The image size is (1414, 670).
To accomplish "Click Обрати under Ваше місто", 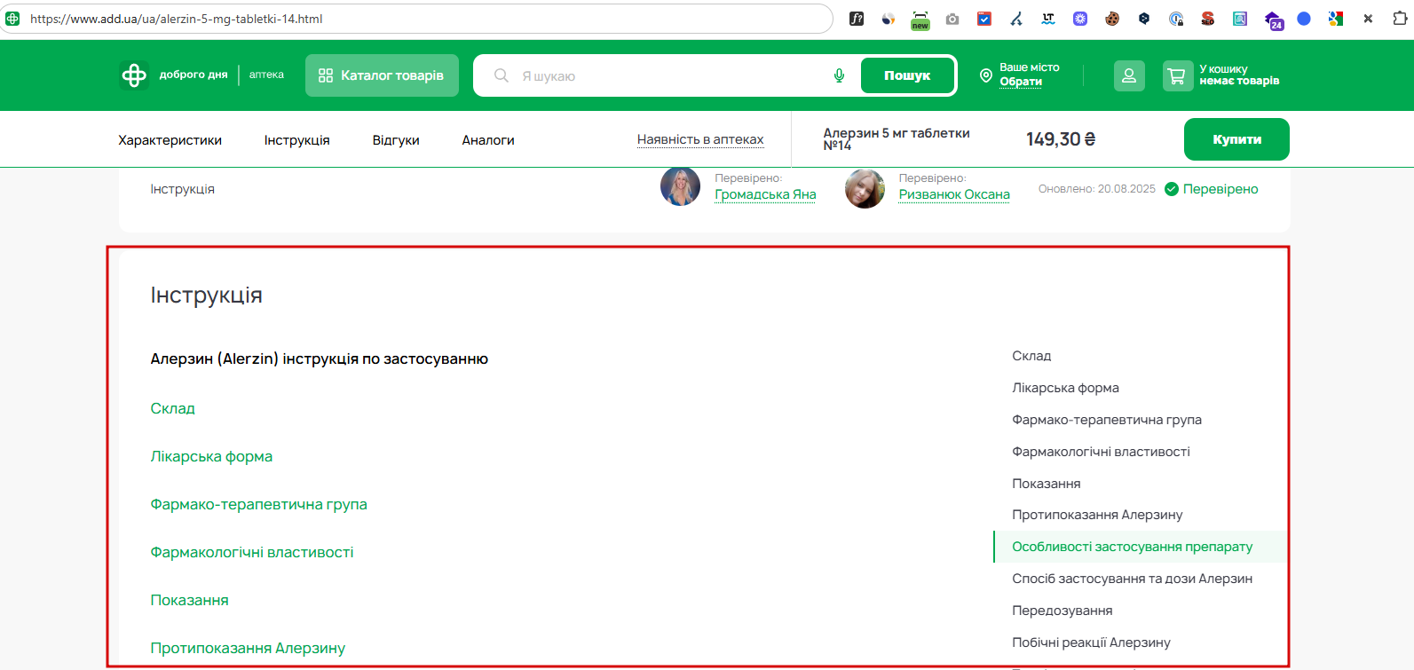I will point(1021,82).
